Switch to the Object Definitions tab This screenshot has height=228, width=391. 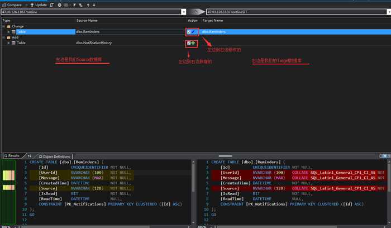54,156
